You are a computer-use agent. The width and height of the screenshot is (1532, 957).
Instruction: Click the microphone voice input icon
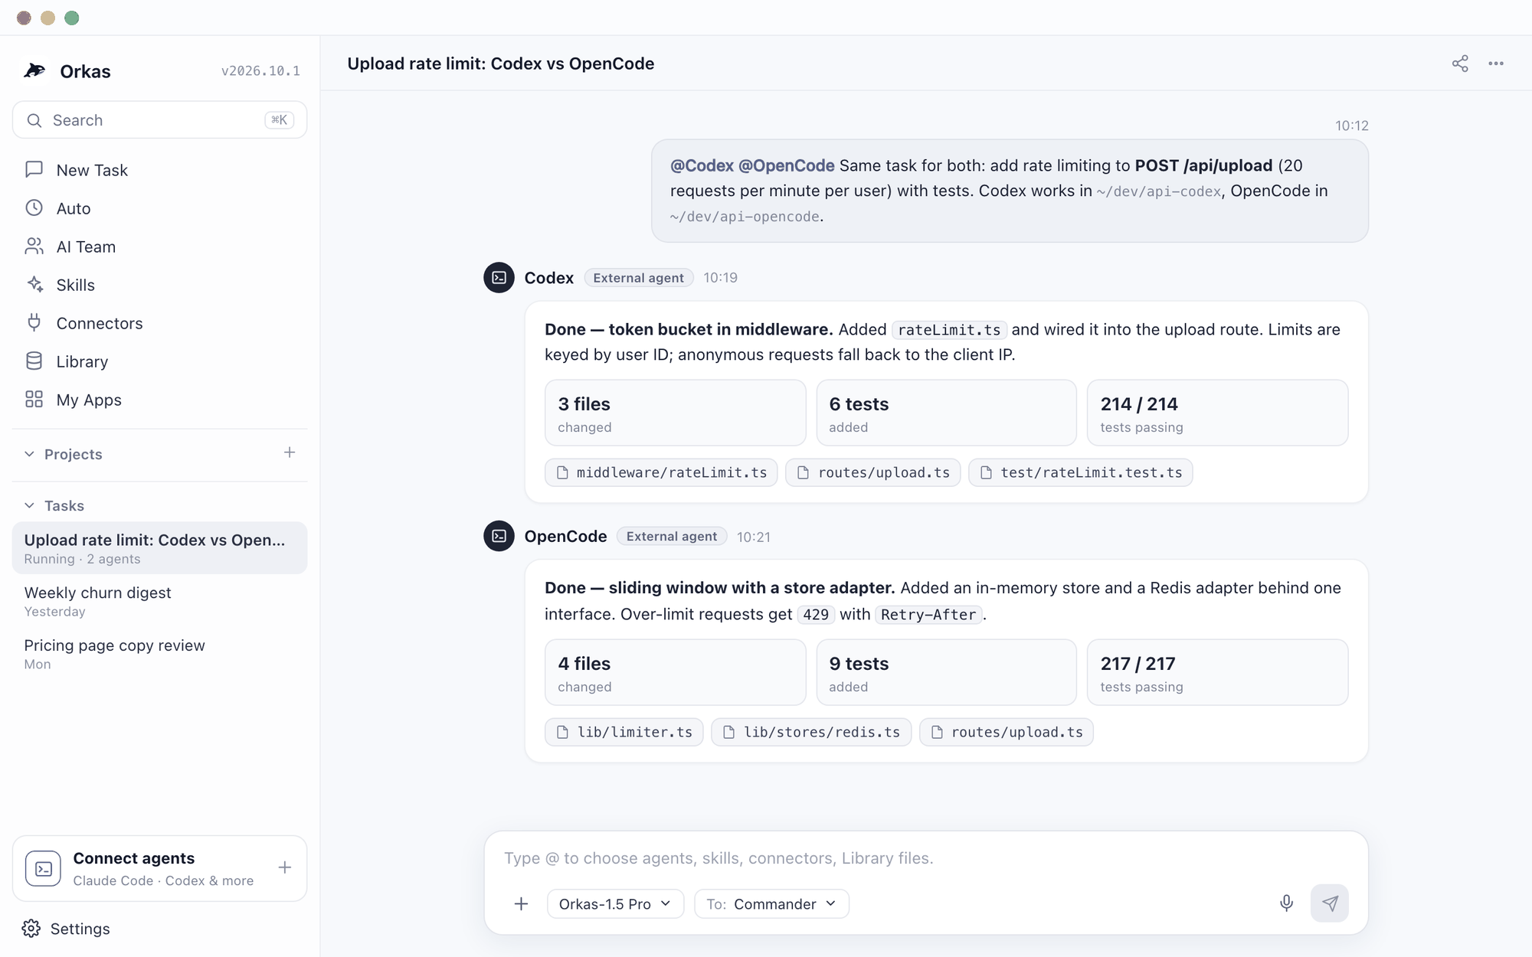pos(1287,903)
